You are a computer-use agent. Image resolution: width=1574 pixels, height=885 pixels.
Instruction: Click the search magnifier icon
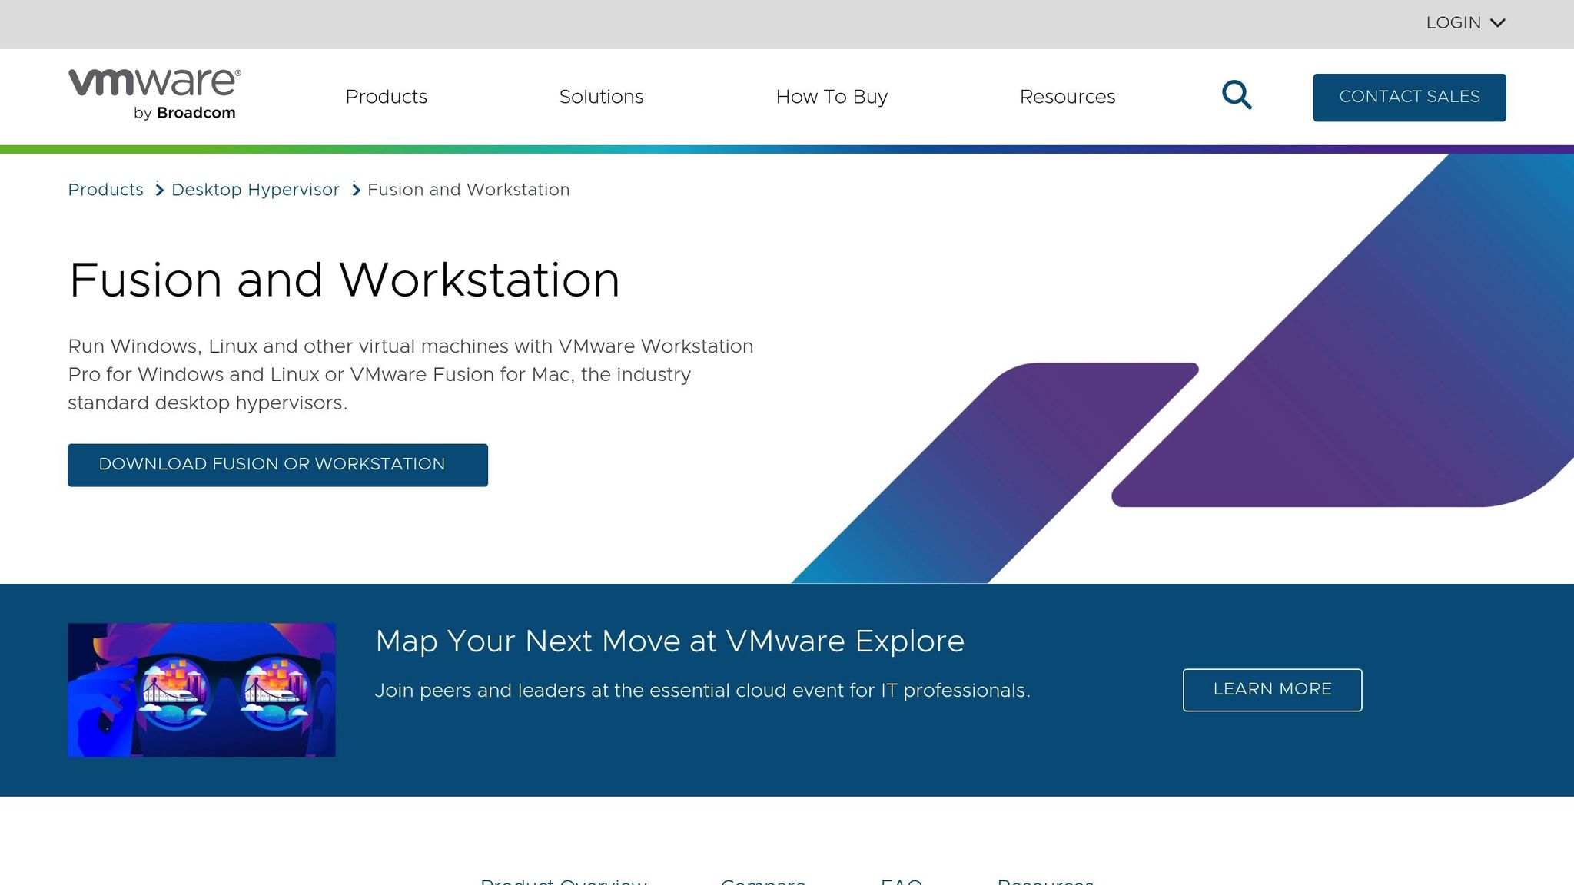1236,95
